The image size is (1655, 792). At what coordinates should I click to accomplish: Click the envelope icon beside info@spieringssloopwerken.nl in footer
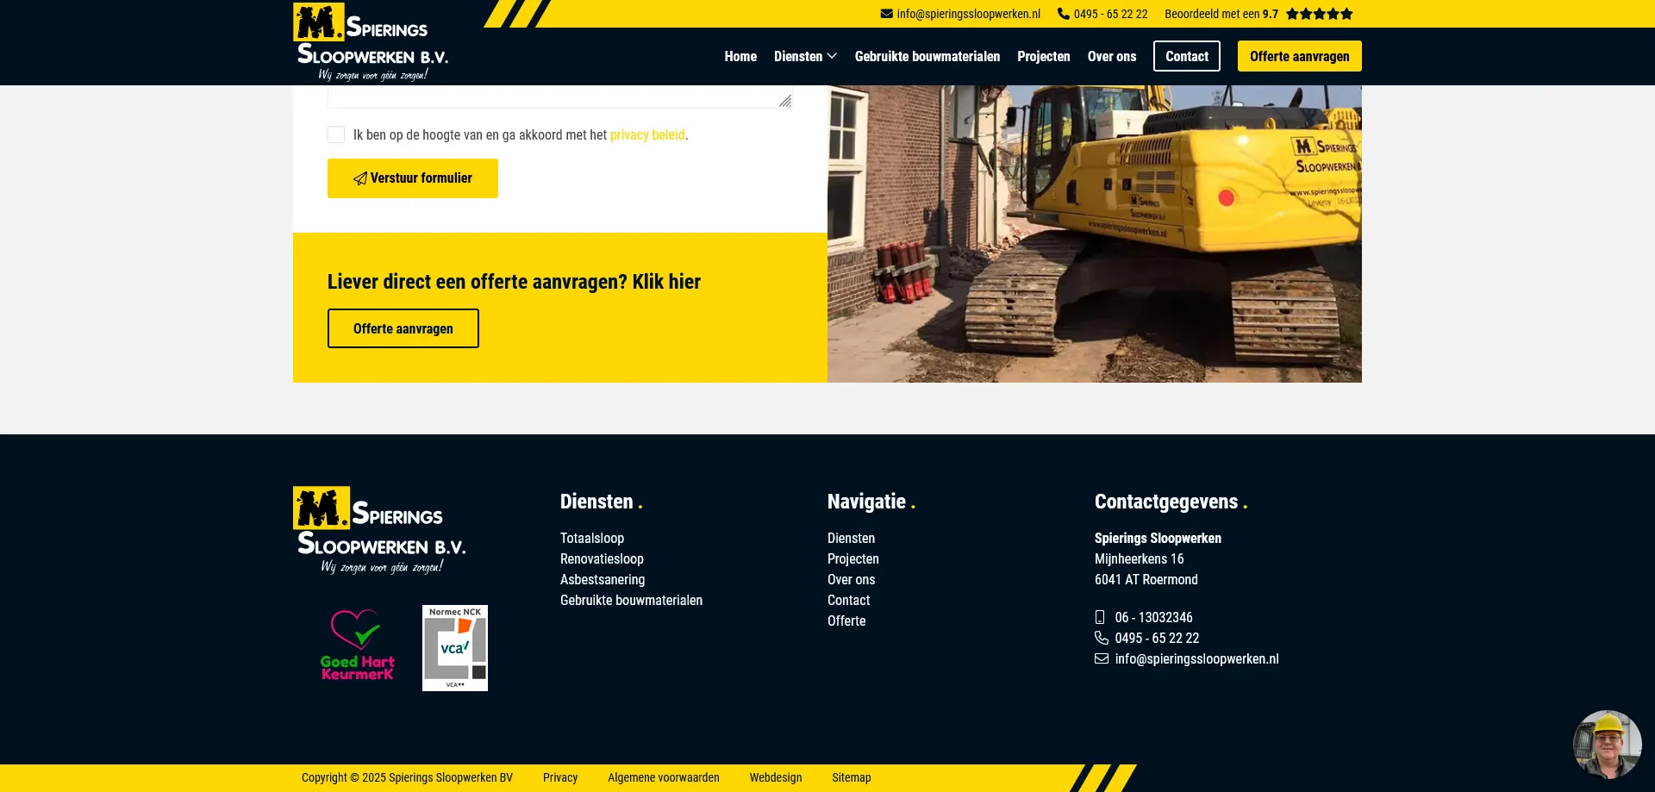coord(1101,658)
